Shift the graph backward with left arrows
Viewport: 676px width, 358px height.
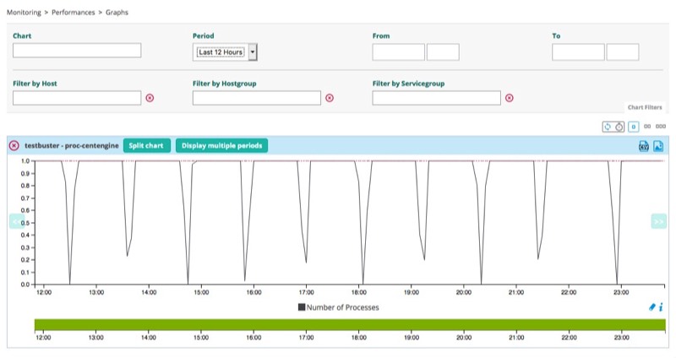(13, 221)
